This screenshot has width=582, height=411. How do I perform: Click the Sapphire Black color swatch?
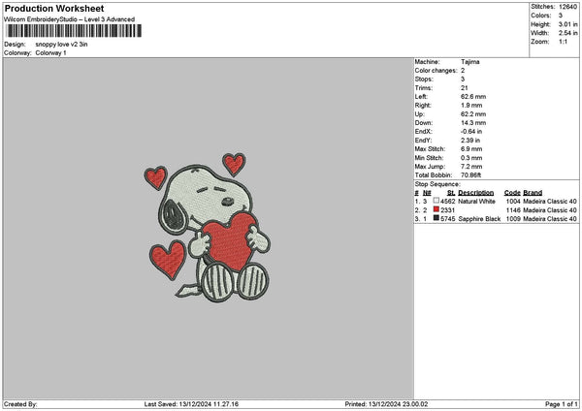click(x=436, y=218)
